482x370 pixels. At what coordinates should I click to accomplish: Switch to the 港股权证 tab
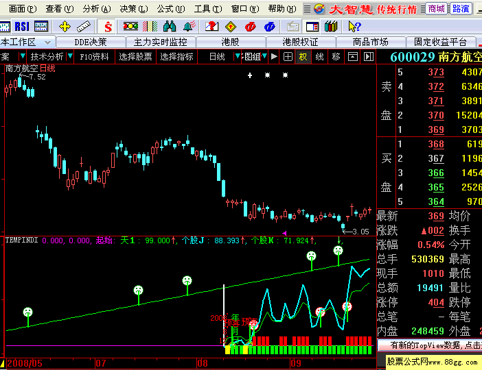coord(300,42)
